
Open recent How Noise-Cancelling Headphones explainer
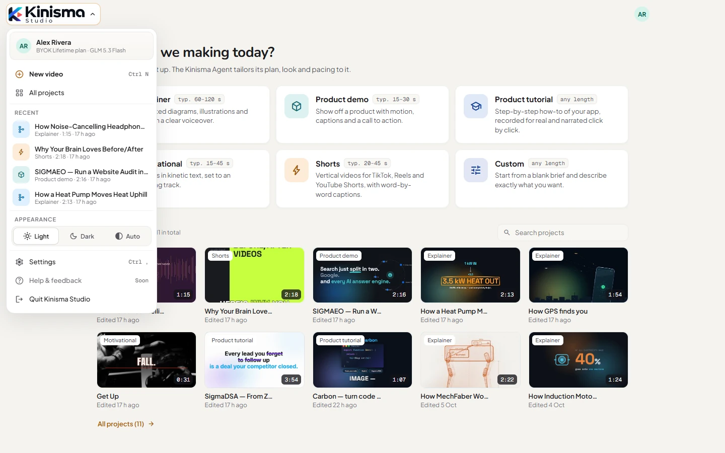click(x=82, y=129)
